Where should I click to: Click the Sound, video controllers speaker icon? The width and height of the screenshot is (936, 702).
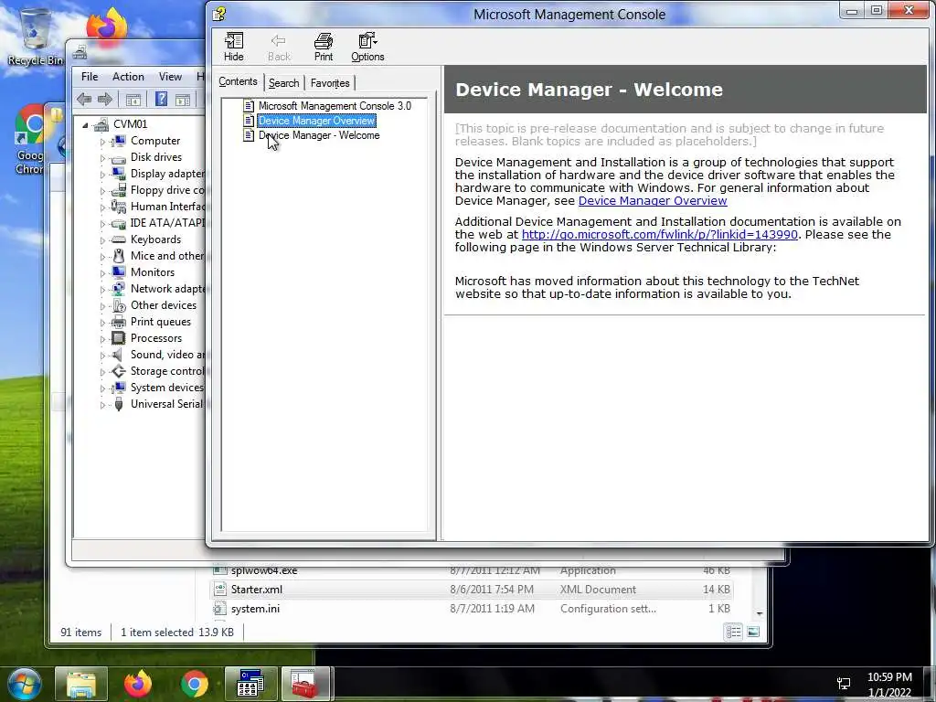point(119,355)
